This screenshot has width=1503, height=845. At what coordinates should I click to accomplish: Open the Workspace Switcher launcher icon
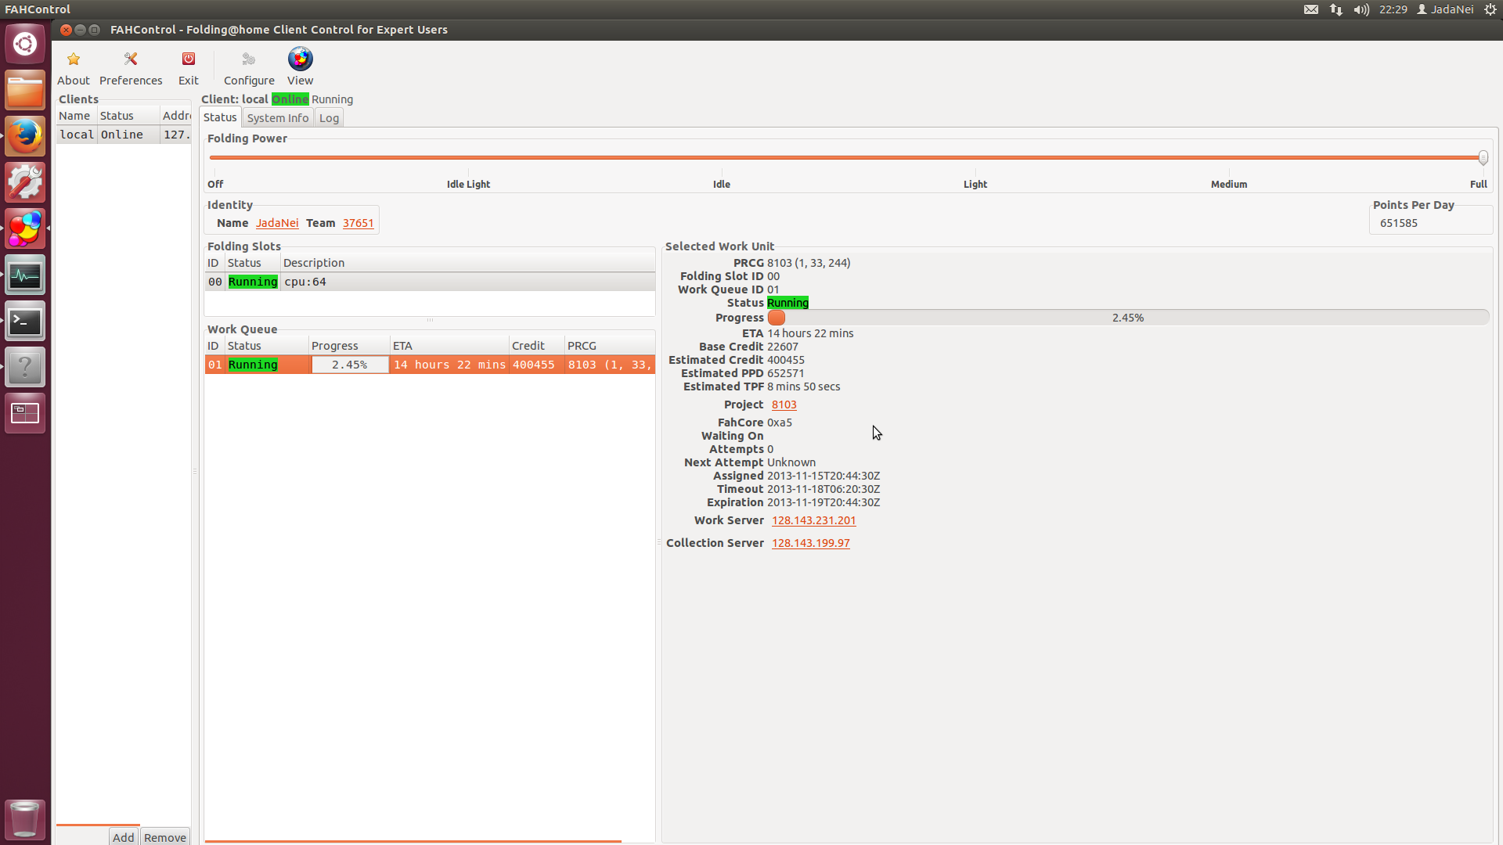(25, 413)
